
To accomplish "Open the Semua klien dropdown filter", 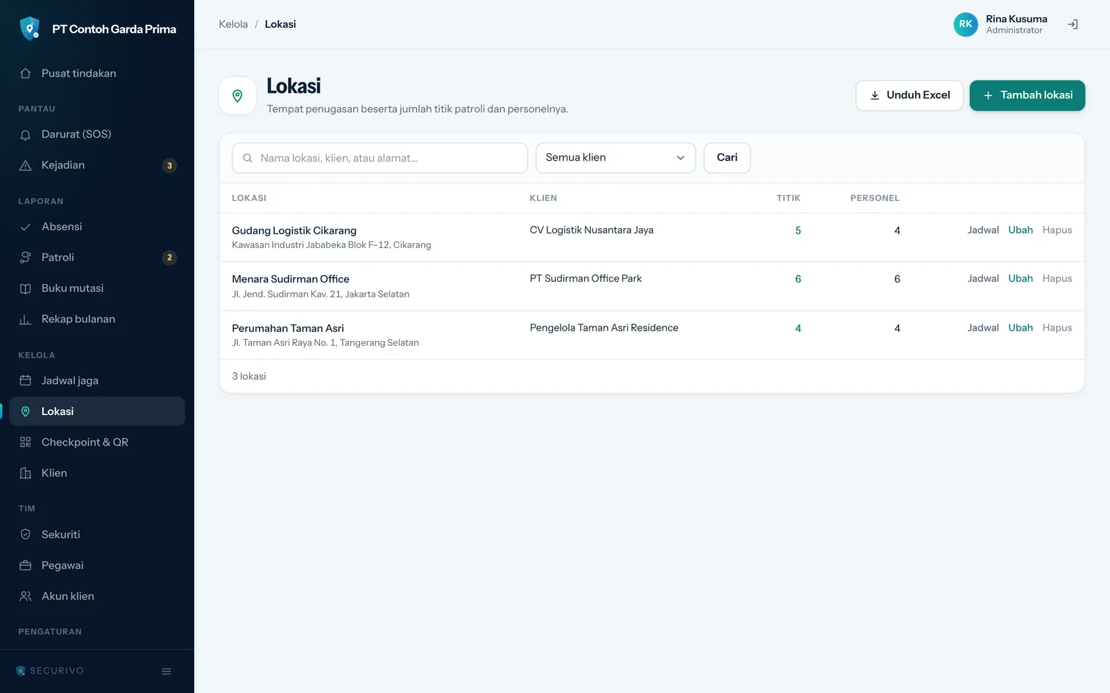I will (x=615, y=158).
